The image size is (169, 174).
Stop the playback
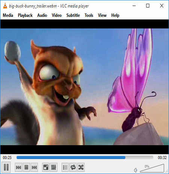tap(26, 167)
